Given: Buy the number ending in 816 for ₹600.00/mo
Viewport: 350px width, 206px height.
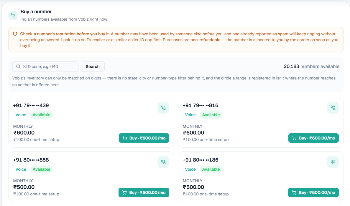Looking at the screenshot, I should pos(313,138).
